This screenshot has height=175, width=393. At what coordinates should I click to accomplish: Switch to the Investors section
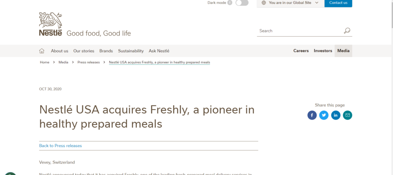[323, 51]
